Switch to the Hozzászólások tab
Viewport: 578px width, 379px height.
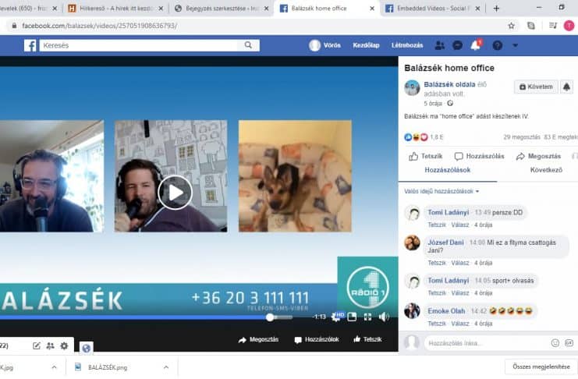[448, 170]
